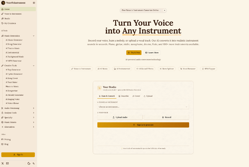Click the VoiceToInstrument logo icon

3,3
